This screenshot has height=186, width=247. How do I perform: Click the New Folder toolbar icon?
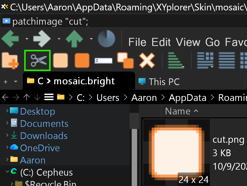click(10, 61)
